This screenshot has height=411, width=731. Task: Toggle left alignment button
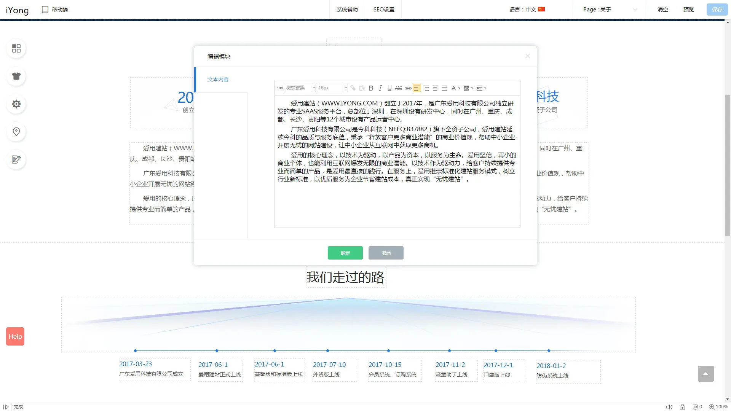417,88
